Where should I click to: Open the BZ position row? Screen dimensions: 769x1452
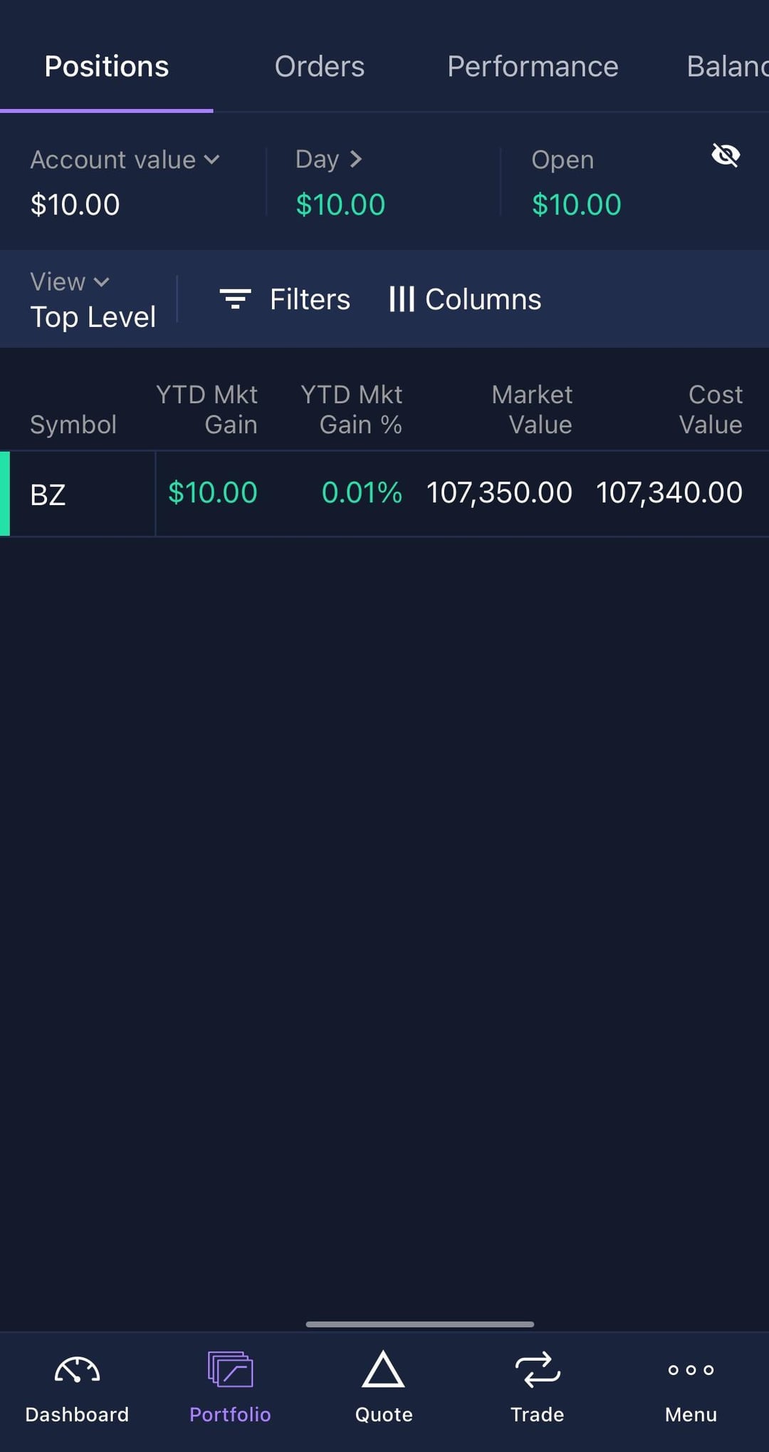48,494
